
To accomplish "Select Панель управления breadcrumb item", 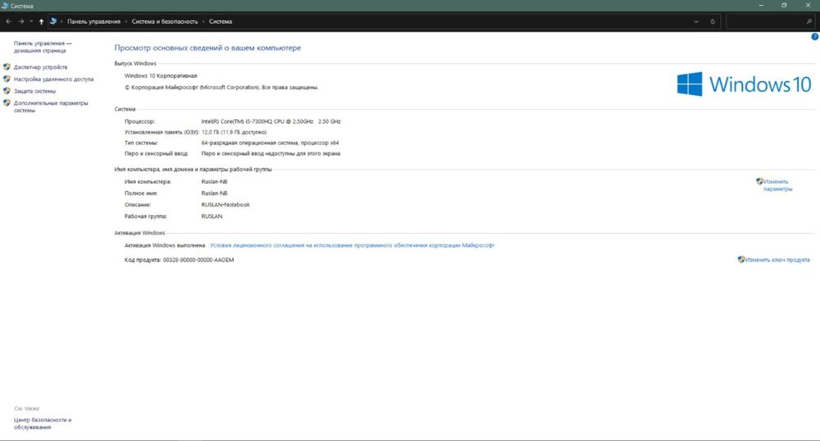I will (93, 21).
